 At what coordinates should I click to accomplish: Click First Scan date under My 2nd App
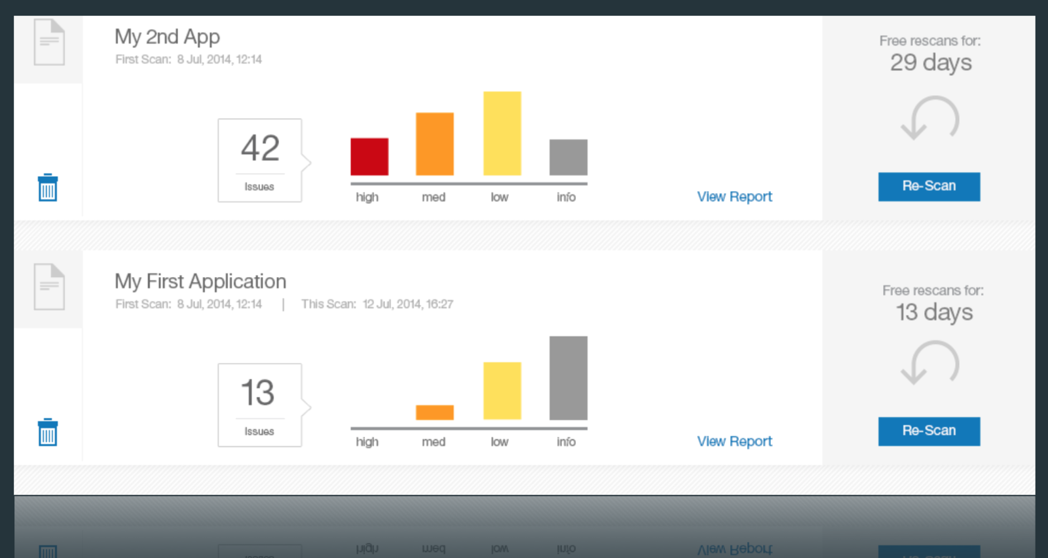[189, 60]
